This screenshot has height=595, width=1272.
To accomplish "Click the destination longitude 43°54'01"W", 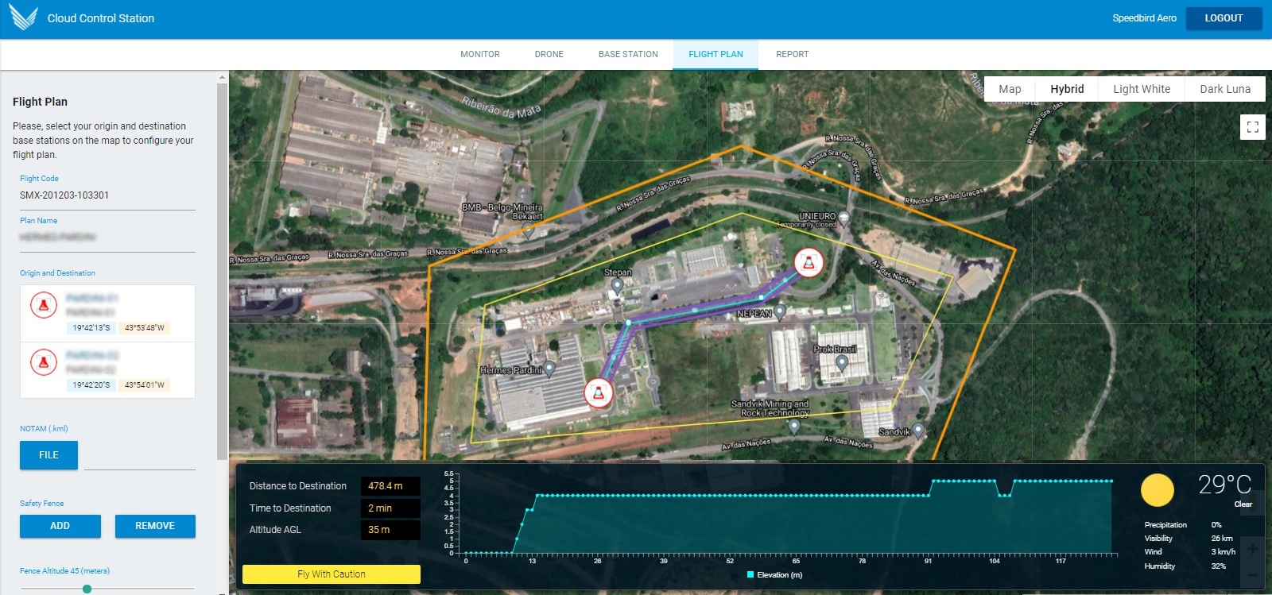I will click(144, 384).
